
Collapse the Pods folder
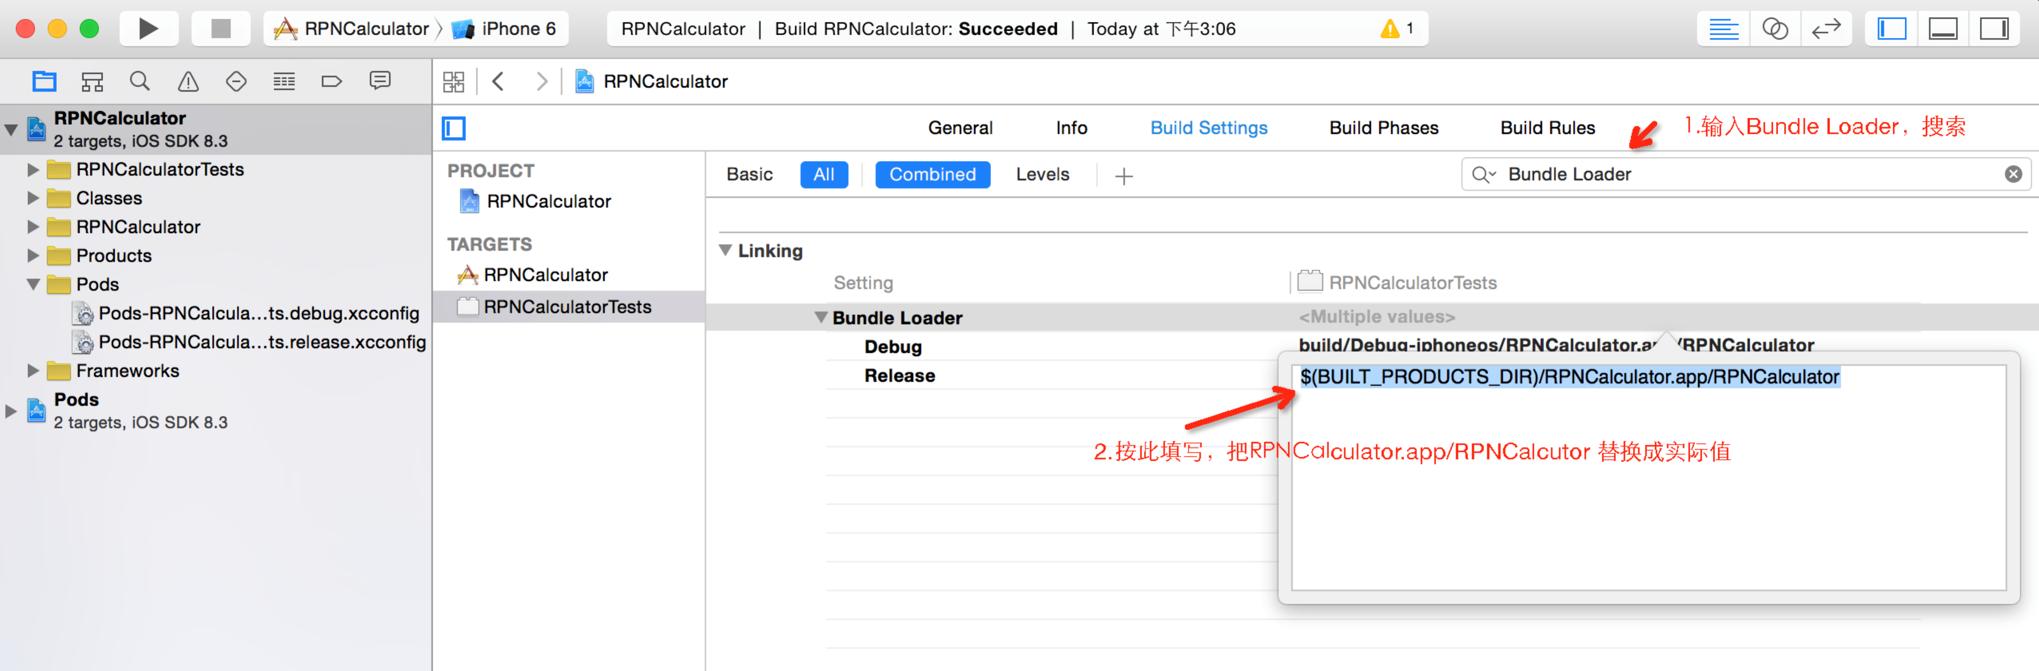32,284
